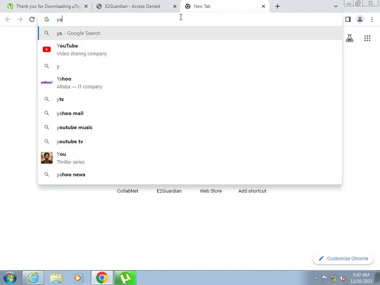Image resolution: width=380 pixels, height=285 pixels.
Task: Open the E2Guardian shortcut
Action: click(x=169, y=191)
